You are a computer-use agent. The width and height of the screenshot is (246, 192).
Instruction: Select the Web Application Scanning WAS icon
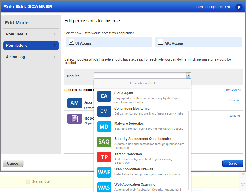(104, 187)
